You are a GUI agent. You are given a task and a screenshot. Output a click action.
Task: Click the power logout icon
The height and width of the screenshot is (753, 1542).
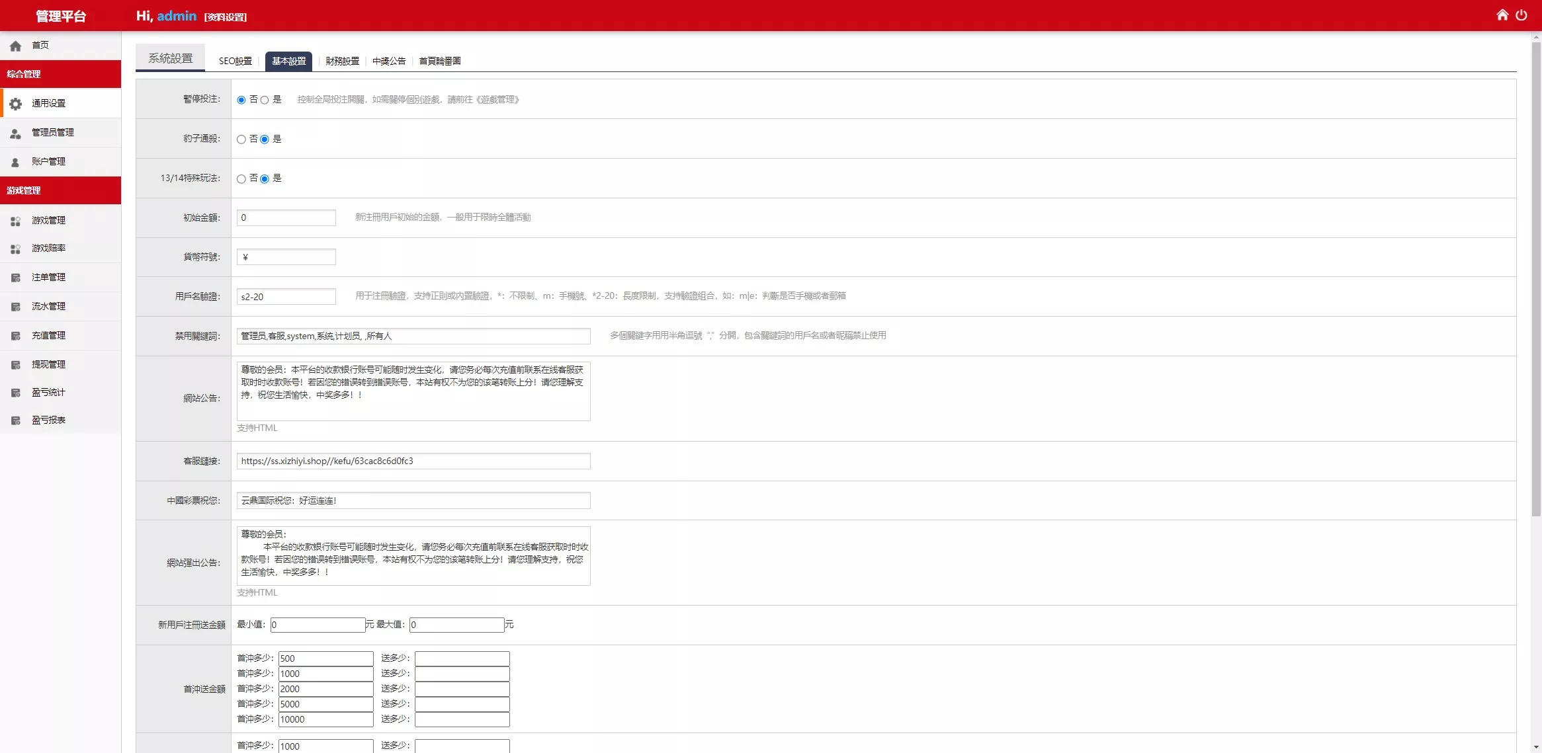point(1521,15)
